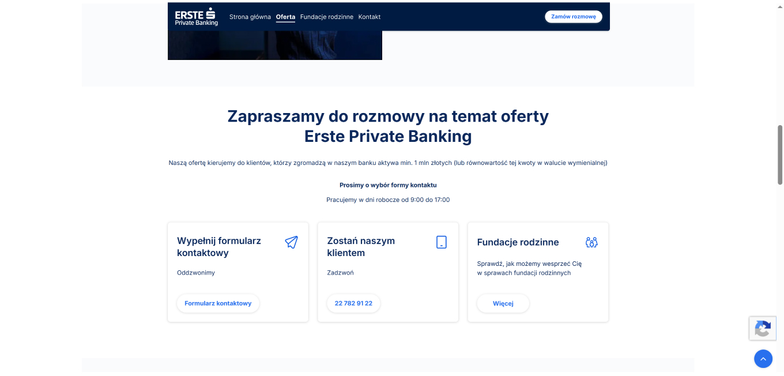This screenshot has width=784, height=376.
Task: Click the Prosimy o wybór formy kontaktu text
Action: coord(388,185)
